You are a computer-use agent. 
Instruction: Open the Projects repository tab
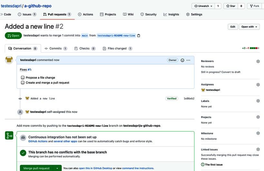108,15
